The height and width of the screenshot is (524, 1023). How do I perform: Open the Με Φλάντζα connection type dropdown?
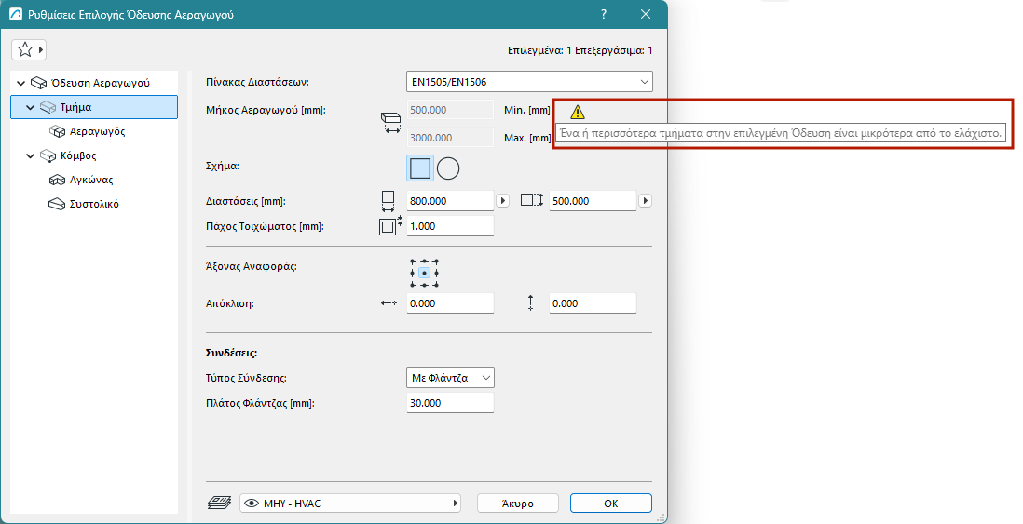(x=450, y=378)
